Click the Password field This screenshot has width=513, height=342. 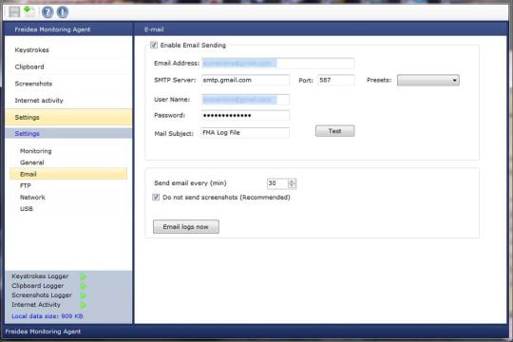coord(245,115)
